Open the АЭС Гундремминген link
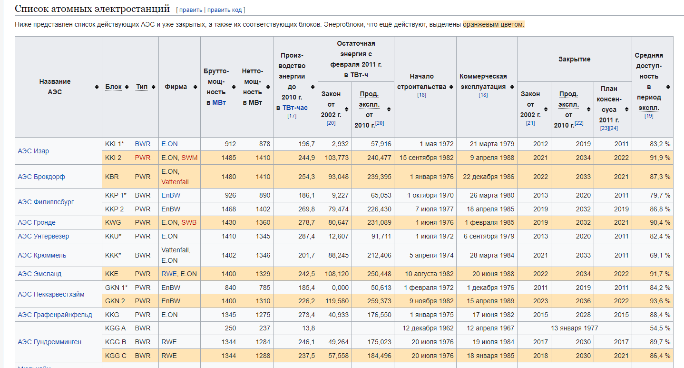The width and height of the screenshot is (684, 368). [49, 342]
